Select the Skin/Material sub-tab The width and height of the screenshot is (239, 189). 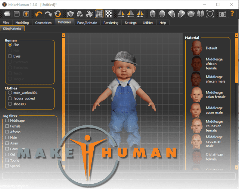point(12,28)
